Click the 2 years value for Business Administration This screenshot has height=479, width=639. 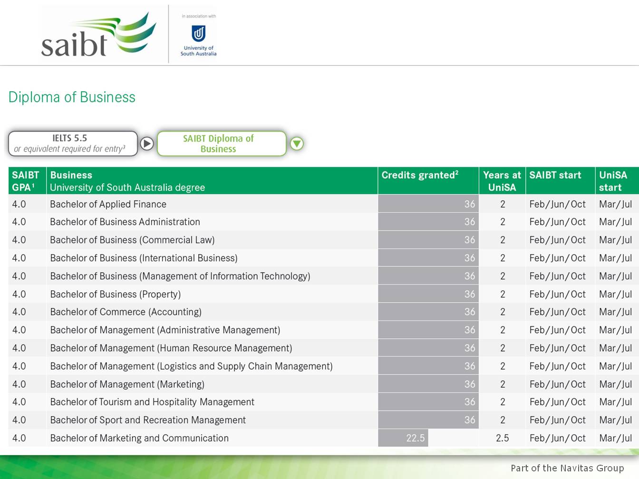503,222
